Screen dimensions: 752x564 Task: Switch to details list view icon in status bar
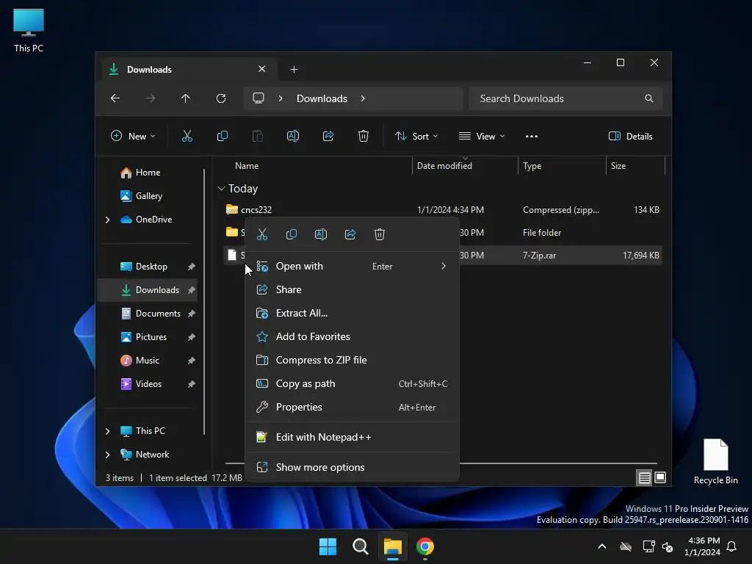[x=644, y=477]
